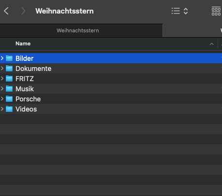This screenshot has width=222, height=196.
Task: Click the Bilder folder icon
Action: click(x=9, y=58)
